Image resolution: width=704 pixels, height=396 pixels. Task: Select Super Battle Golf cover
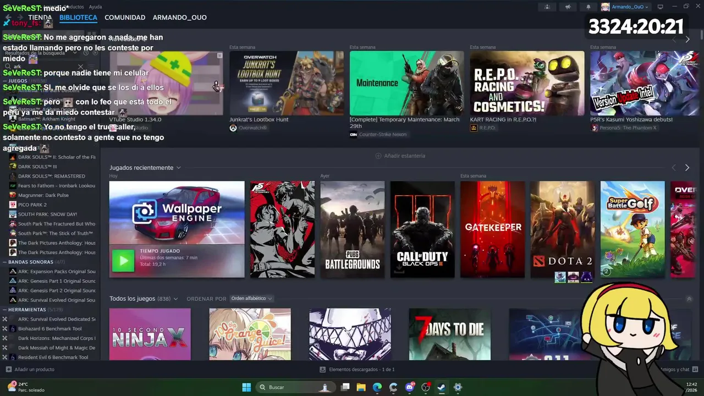[x=632, y=229]
